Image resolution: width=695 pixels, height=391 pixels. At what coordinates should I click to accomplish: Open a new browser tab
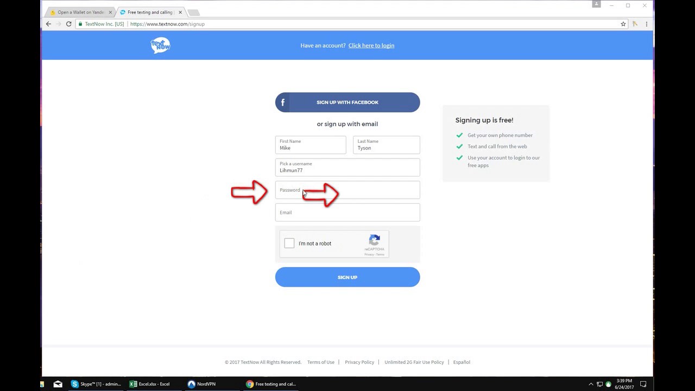click(x=193, y=12)
